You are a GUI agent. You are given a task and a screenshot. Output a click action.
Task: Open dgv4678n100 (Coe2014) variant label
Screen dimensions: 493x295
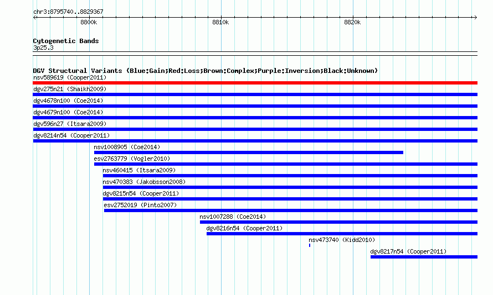68,101
